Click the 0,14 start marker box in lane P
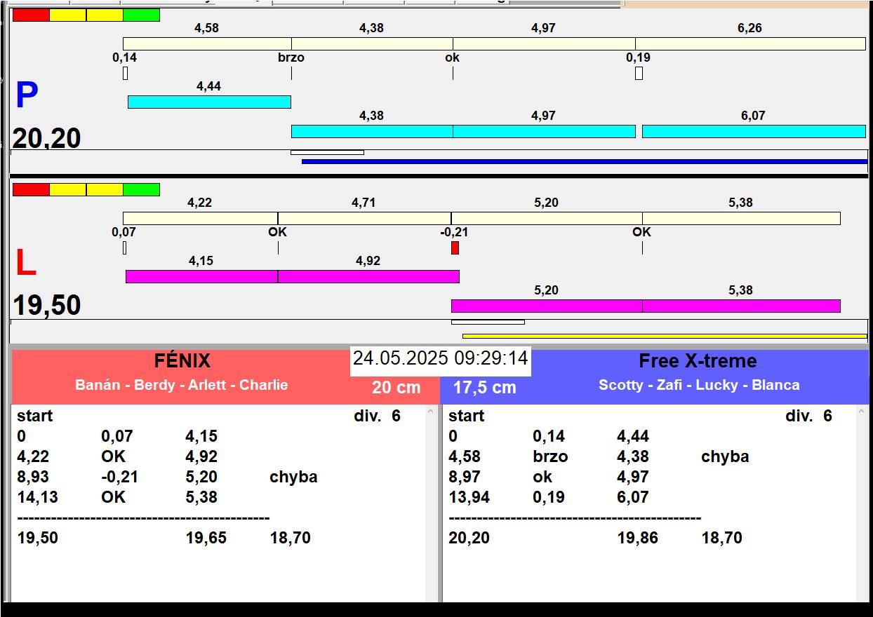Screen dimensions: 873x617 tap(125, 73)
